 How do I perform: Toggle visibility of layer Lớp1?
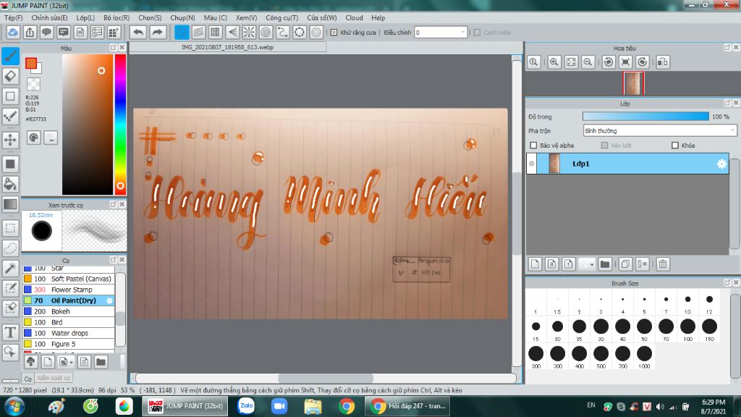click(532, 164)
